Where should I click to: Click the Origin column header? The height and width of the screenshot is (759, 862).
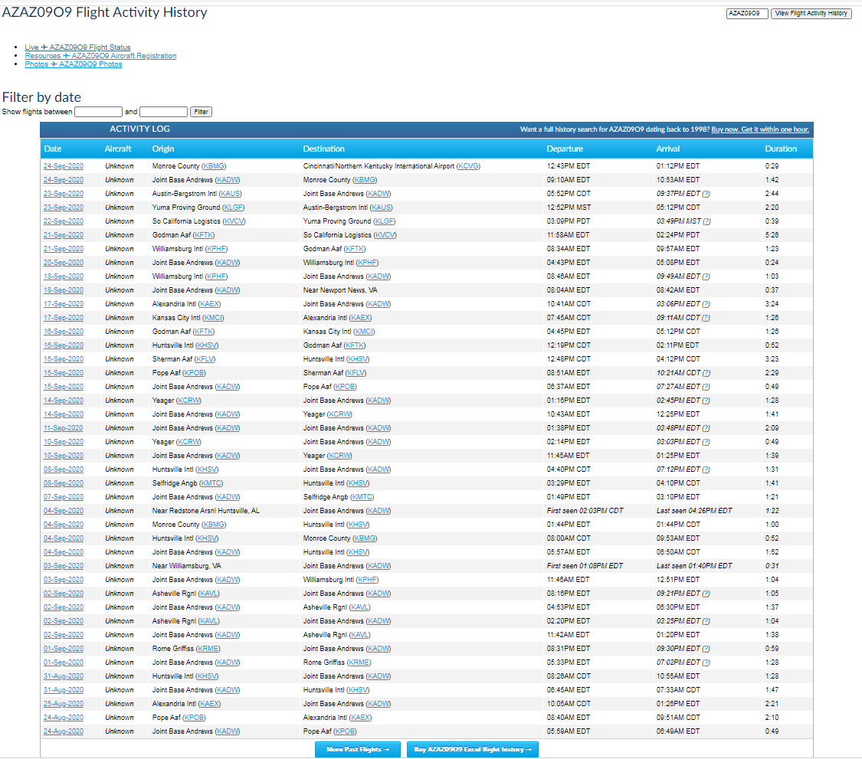click(163, 149)
